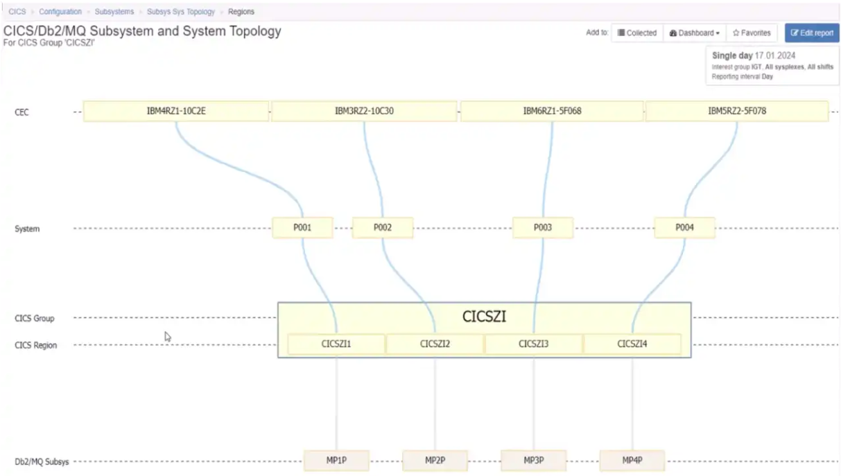This screenshot has width=841, height=476.
Task: Open the Dashboard dropdown
Action: click(695, 33)
